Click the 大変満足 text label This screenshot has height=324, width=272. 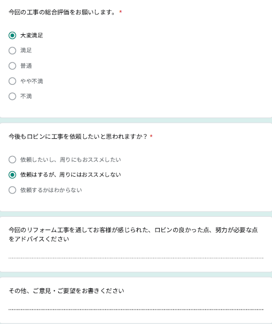[x=32, y=36]
